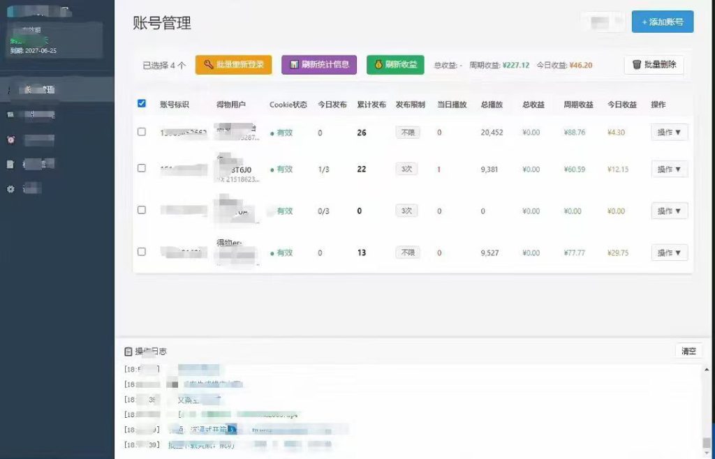
Task: Open the gear settings sidebar icon
Action: (11, 188)
